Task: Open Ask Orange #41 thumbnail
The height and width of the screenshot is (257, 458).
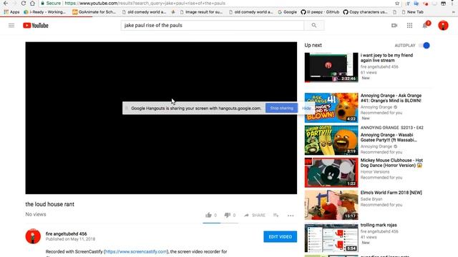Action: point(331,108)
